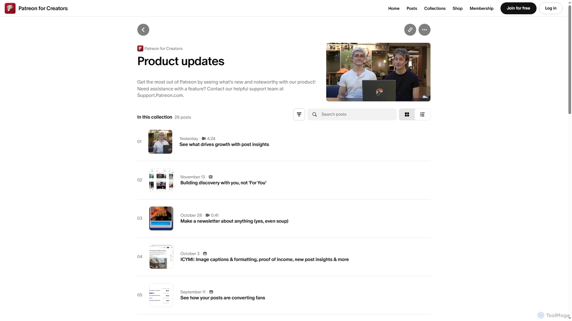
Task: Click the '26 posts' count text
Action: click(x=183, y=117)
